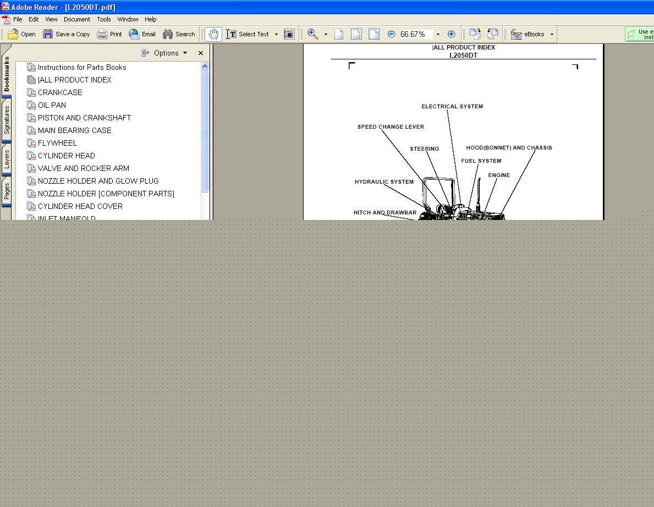Open the Document menu

[x=77, y=19]
